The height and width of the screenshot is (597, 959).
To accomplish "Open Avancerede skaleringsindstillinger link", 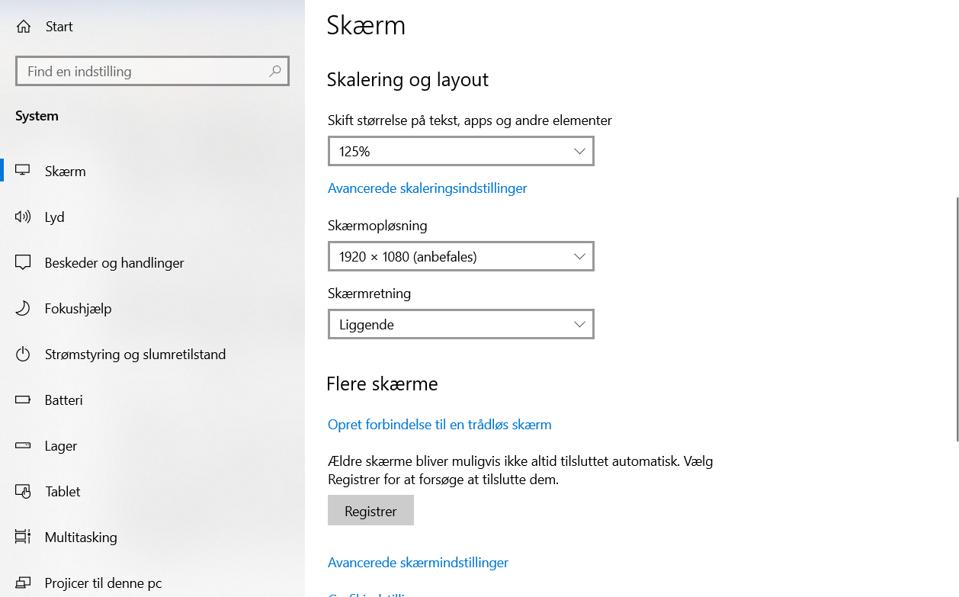I will point(427,188).
